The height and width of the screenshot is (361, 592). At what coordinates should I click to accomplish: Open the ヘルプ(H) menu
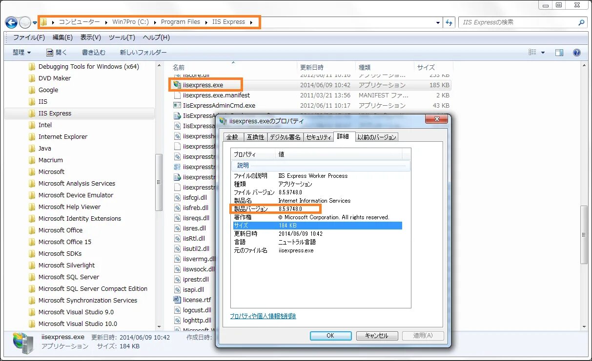coord(156,38)
